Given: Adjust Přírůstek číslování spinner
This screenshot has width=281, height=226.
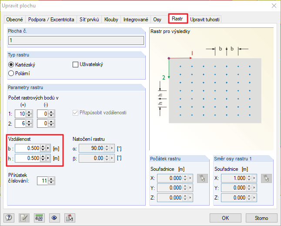Looking at the screenshot, I should click(x=51, y=181).
